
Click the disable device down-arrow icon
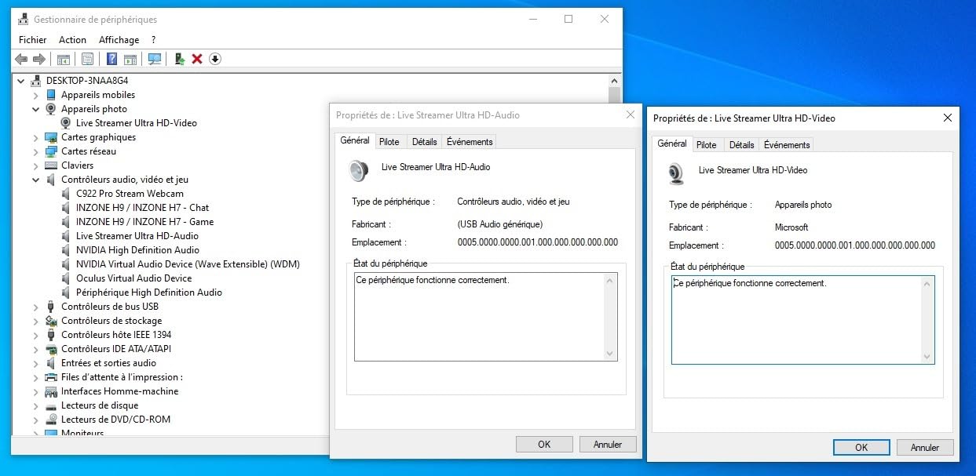click(214, 59)
